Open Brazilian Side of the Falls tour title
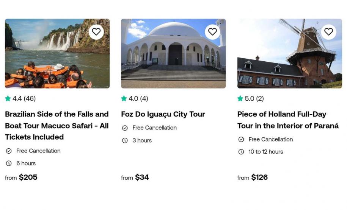Screen dimensions: 347x210 pyautogui.click(x=57, y=126)
